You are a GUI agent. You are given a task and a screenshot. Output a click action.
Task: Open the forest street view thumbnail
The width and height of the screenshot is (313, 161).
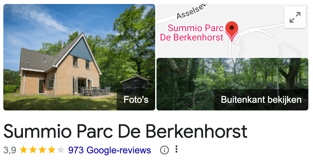click(232, 84)
